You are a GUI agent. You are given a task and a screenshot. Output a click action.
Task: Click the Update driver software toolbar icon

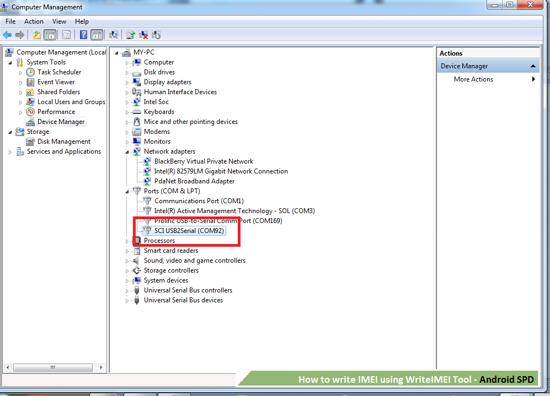tap(131, 35)
